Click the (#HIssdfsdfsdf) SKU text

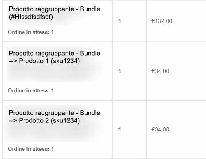click(x=31, y=17)
